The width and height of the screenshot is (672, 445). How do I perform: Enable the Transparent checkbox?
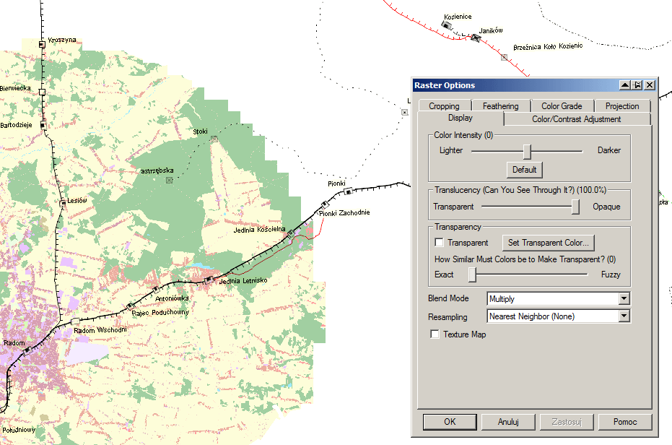(x=439, y=243)
